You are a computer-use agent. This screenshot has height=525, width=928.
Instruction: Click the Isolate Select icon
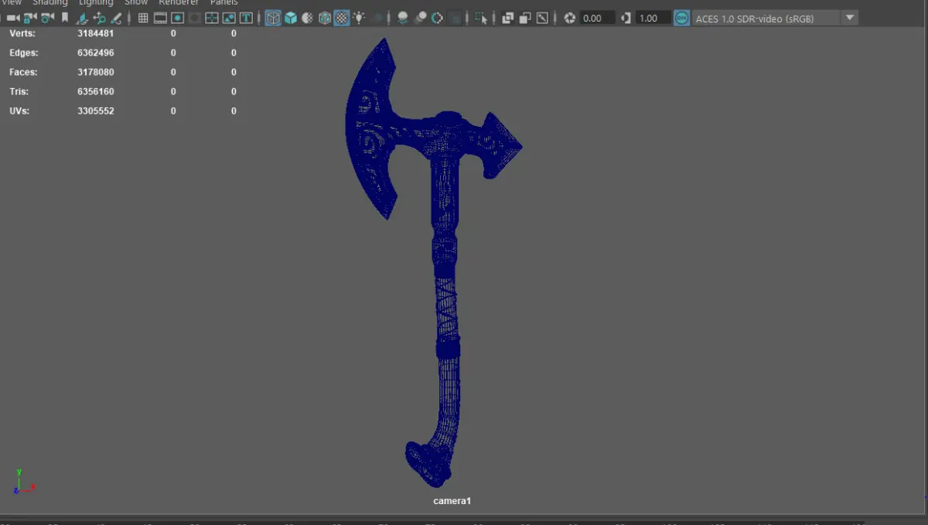point(481,18)
